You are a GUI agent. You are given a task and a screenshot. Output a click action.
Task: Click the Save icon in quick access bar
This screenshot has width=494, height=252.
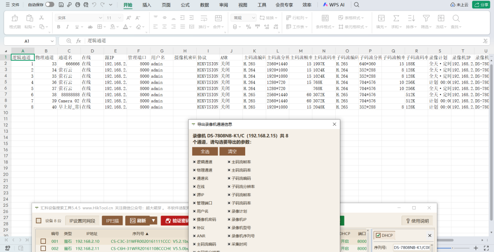click(61, 5)
